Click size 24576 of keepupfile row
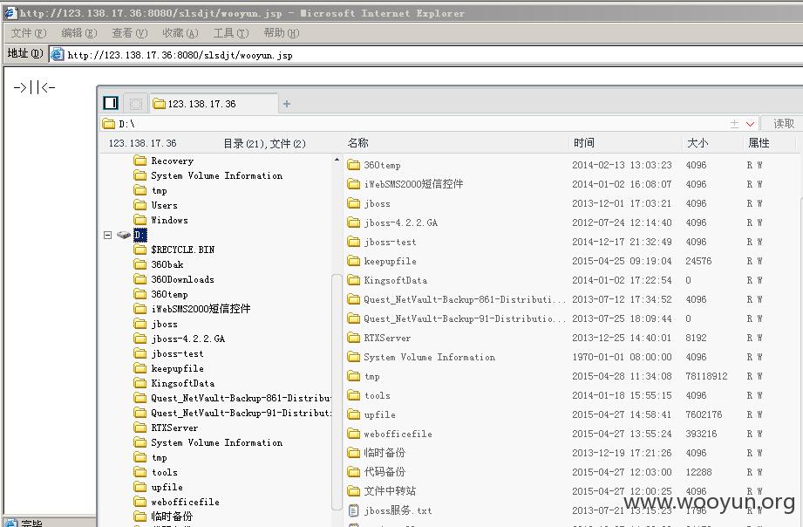This screenshot has height=527, width=803. [x=698, y=261]
